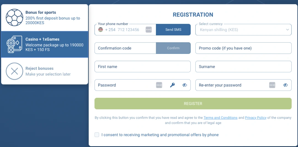
Task: Click the soccer ball sports bonus icon
Action: click(14, 18)
